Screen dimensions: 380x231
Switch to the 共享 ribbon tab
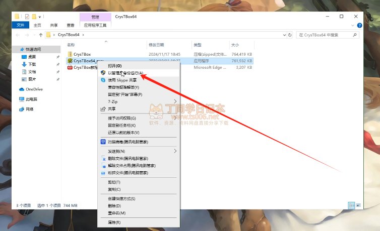click(x=54, y=25)
